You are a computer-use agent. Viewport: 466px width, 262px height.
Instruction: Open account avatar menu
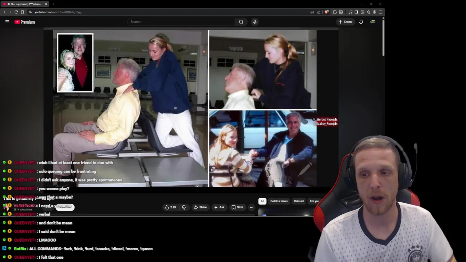coord(373,22)
